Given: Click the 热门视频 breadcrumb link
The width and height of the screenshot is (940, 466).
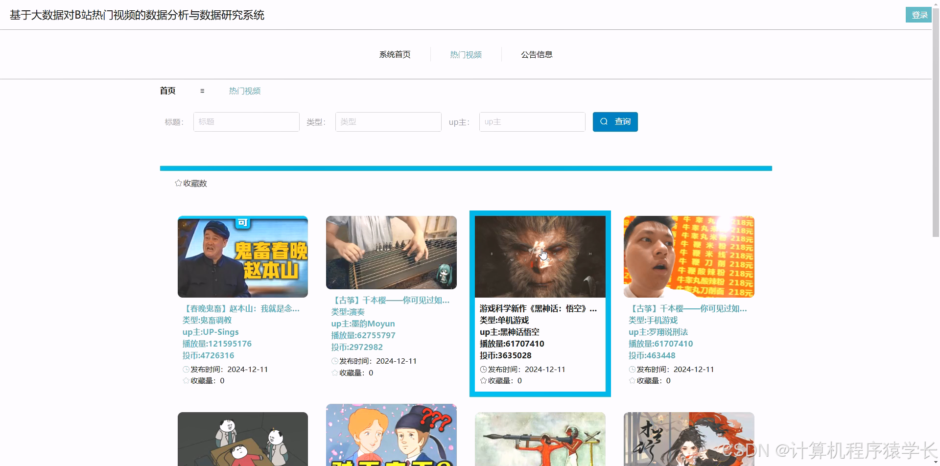Looking at the screenshot, I should click(x=245, y=91).
